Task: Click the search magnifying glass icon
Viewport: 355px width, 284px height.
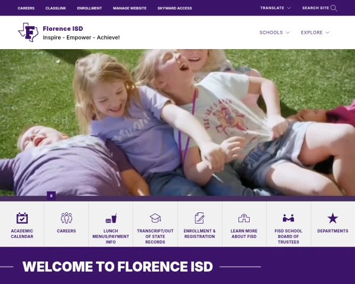Action: coord(334,8)
